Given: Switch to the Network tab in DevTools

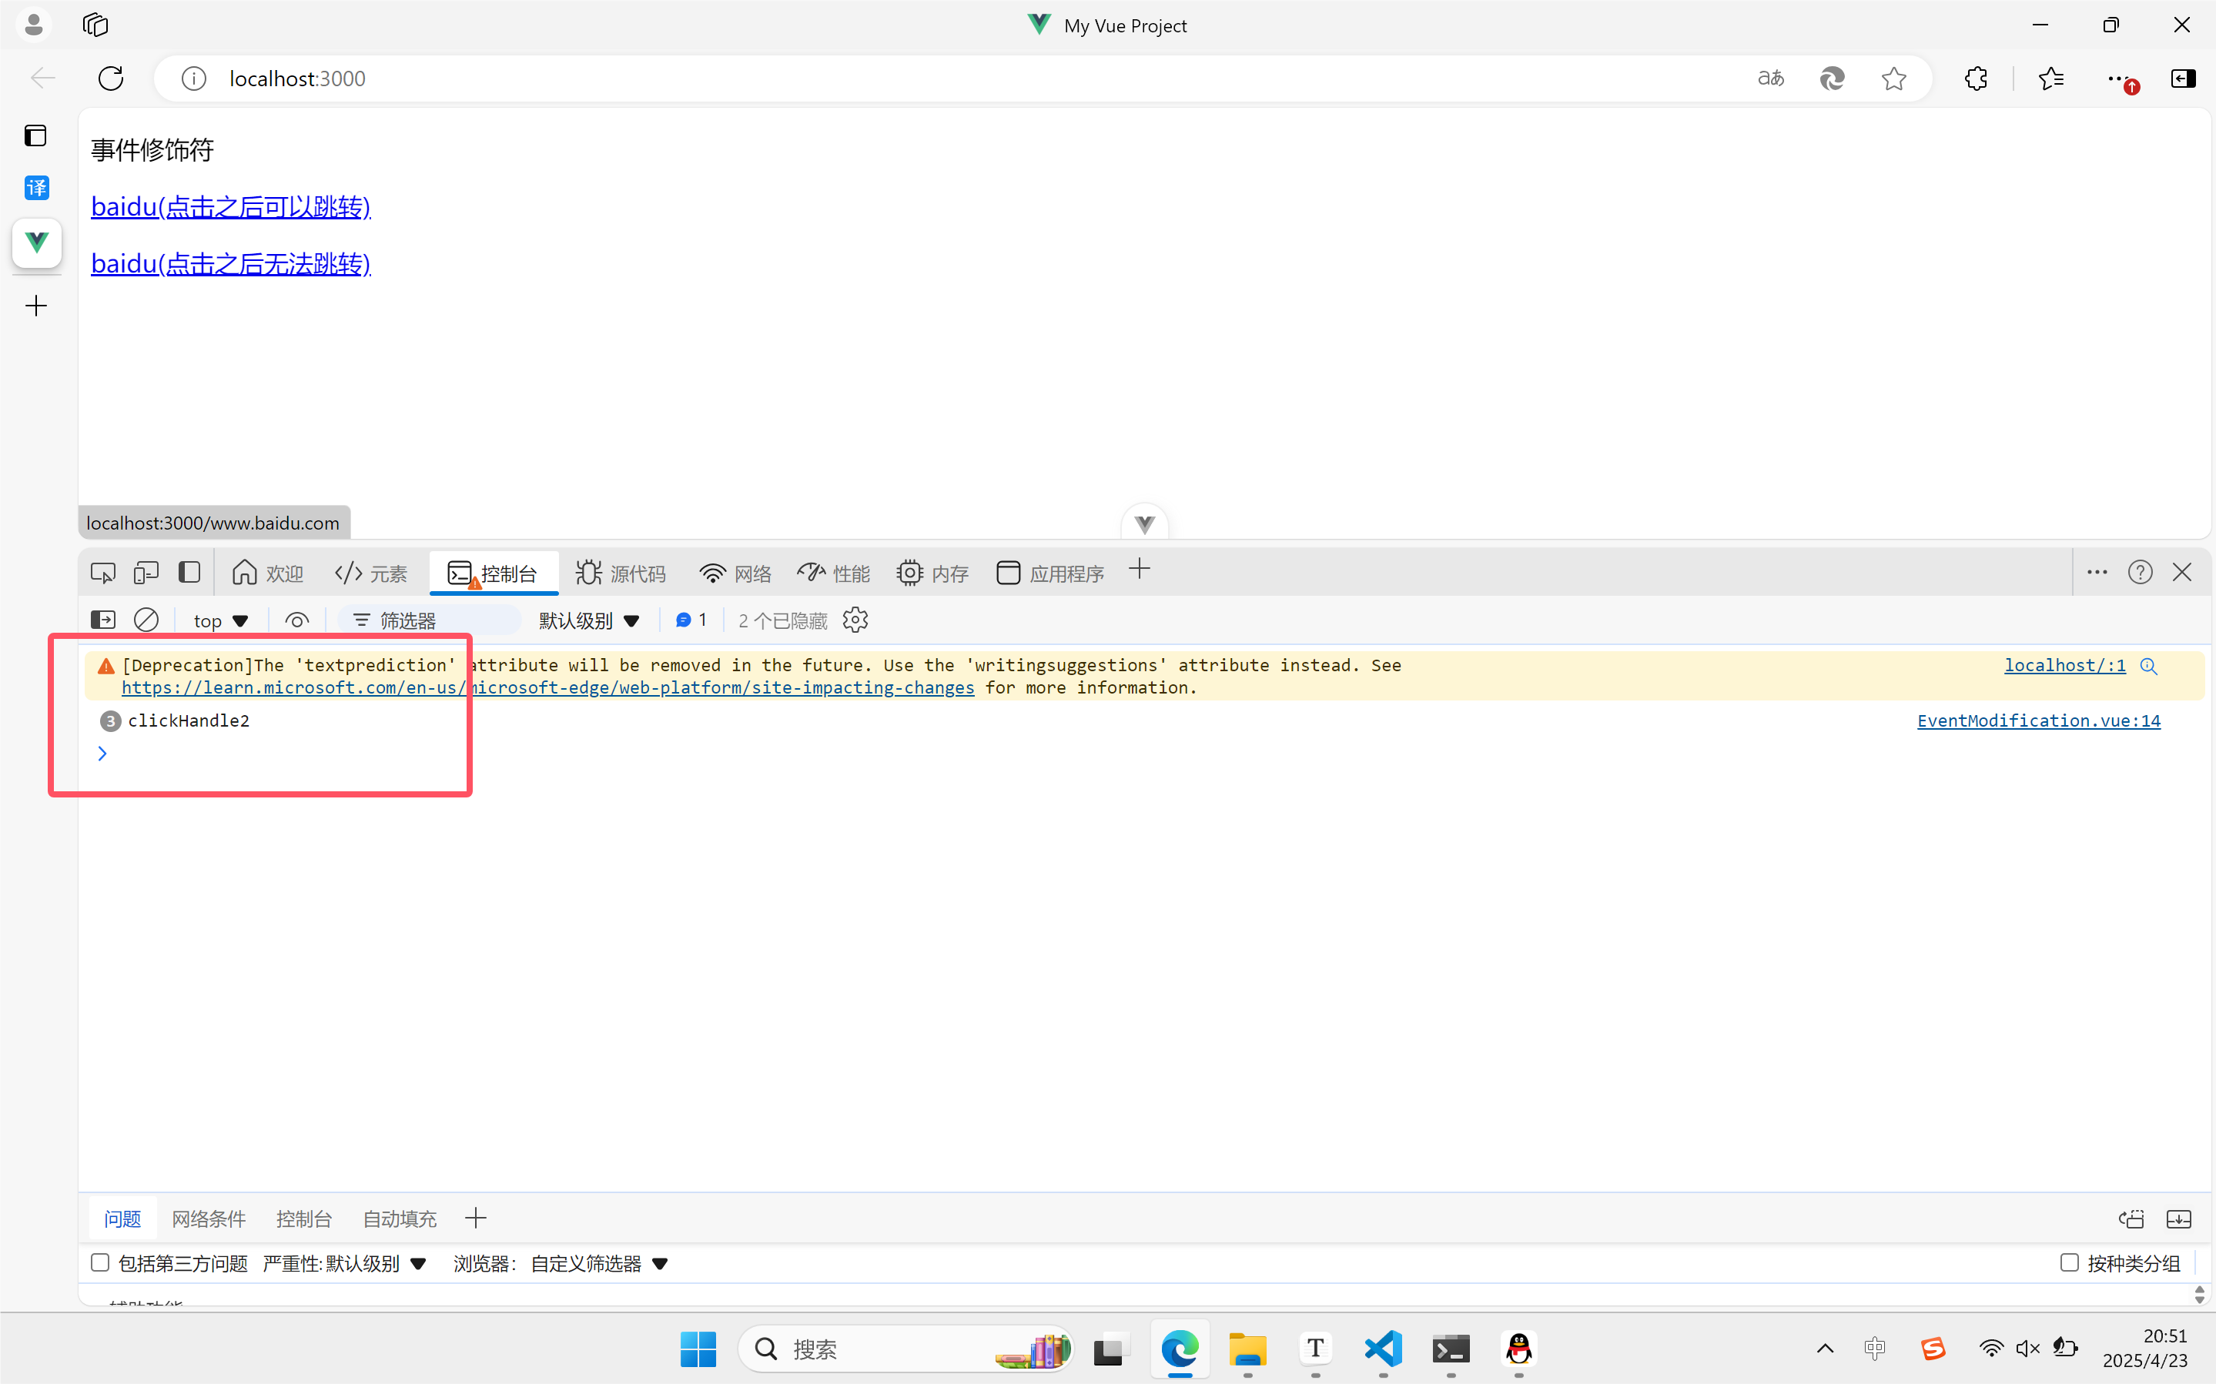Looking at the screenshot, I should coord(736,573).
